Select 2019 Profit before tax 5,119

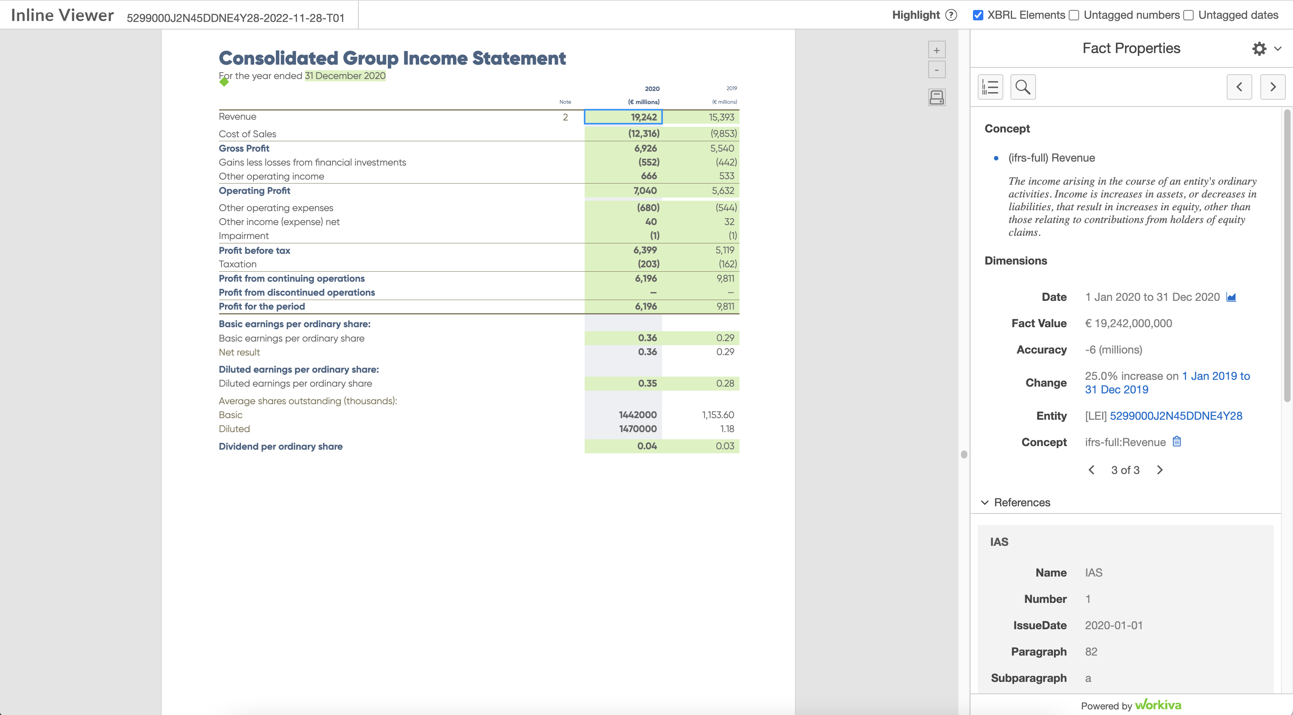[x=701, y=250]
